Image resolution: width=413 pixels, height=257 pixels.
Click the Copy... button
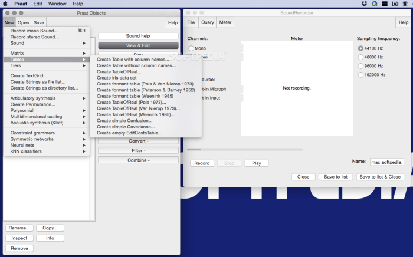50,228
